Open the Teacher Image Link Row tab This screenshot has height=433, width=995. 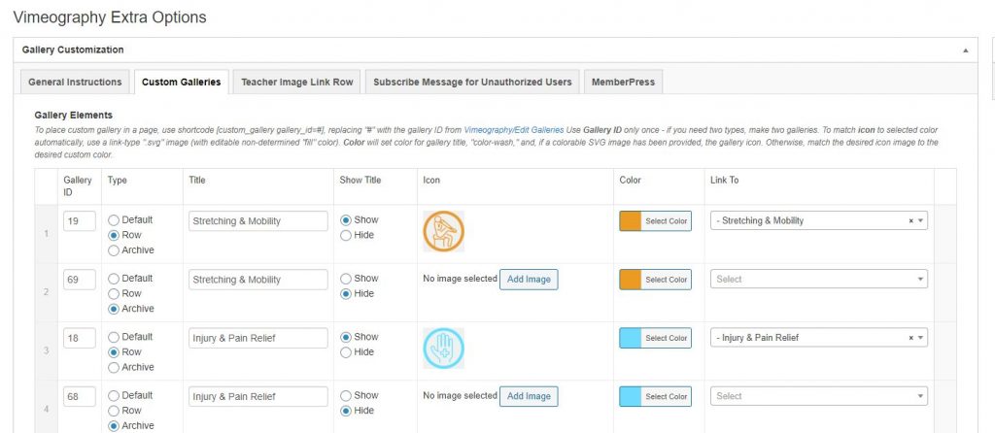point(297,83)
